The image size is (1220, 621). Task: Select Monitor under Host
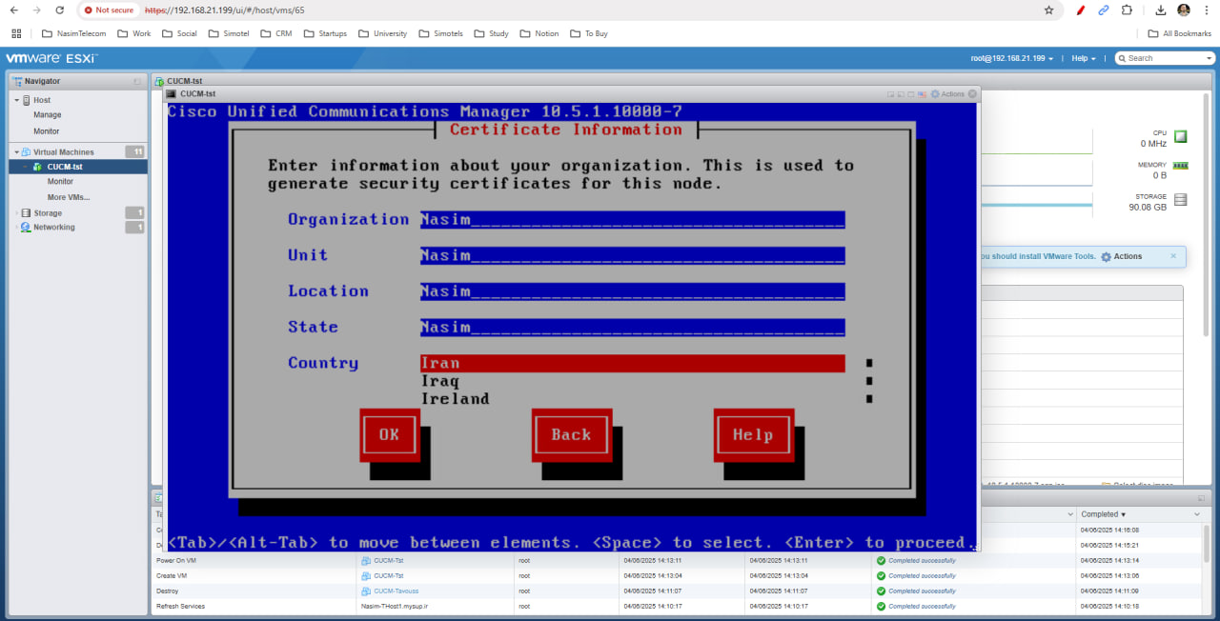(x=47, y=131)
